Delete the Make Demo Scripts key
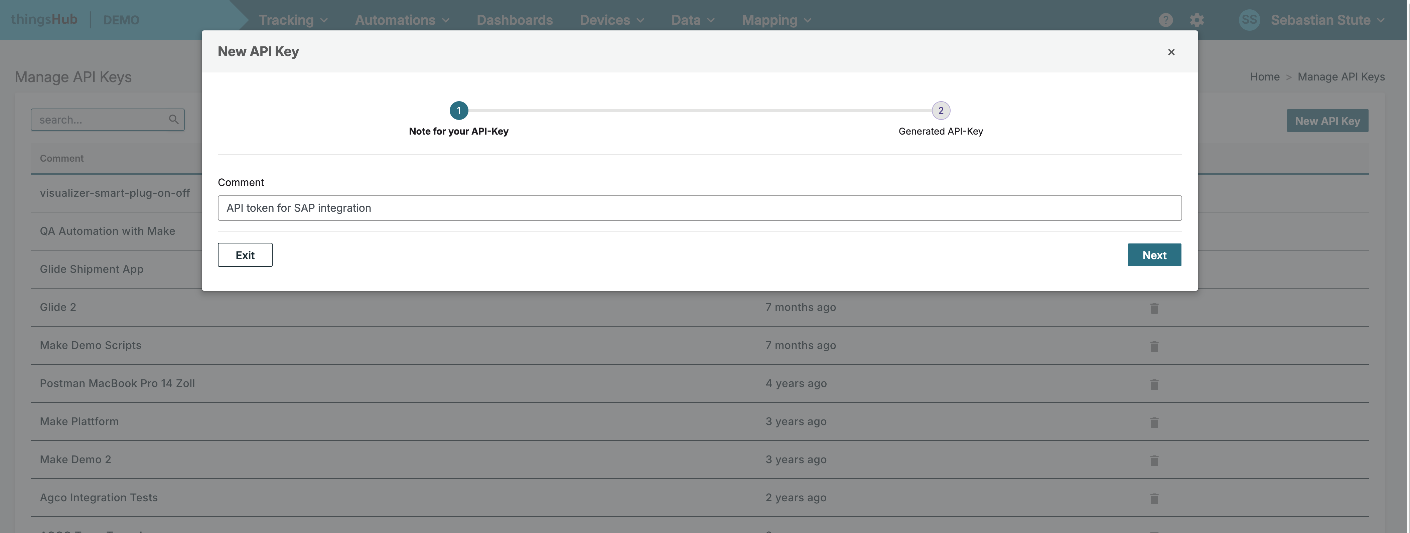The image size is (1410, 533). tap(1154, 346)
